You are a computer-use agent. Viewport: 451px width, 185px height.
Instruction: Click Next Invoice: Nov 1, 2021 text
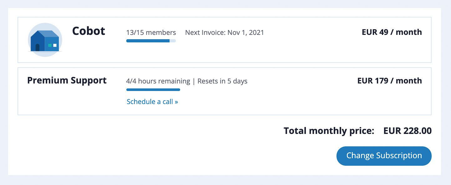click(x=225, y=32)
